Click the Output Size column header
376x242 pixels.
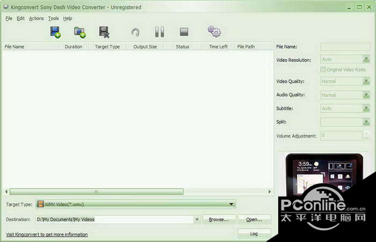[x=145, y=47]
